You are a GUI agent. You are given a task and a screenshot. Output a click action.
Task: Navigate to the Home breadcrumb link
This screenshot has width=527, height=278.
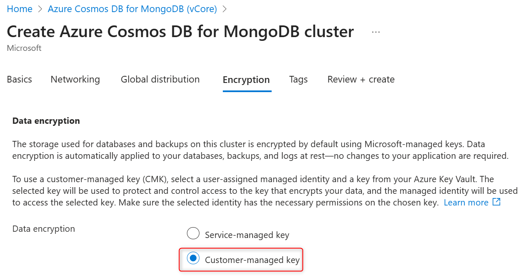20,9
